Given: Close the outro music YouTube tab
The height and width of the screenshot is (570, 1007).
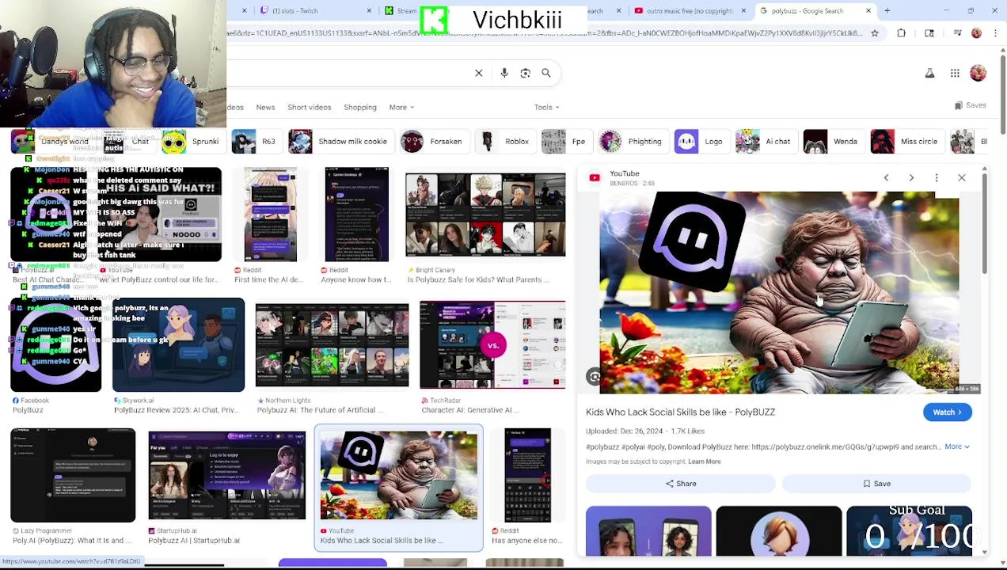Looking at the screenshot, I should tap(743, 11).
